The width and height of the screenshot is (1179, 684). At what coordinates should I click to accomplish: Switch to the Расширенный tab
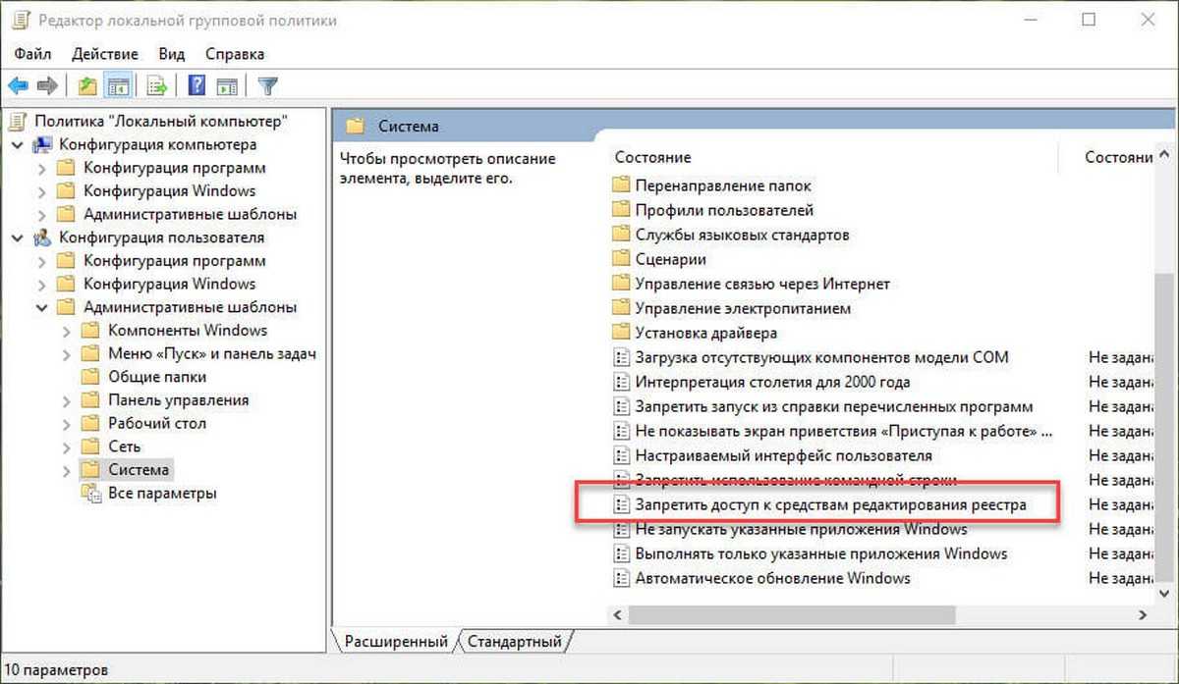pyautogui.click(x=395, y=642)
